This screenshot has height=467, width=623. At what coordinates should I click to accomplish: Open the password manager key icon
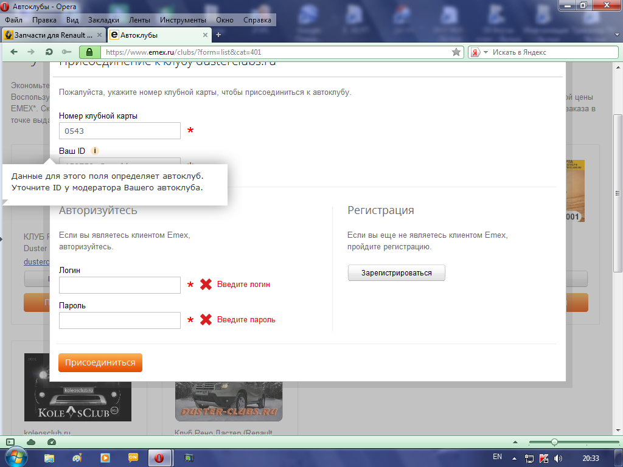click(x=66, y=52)
